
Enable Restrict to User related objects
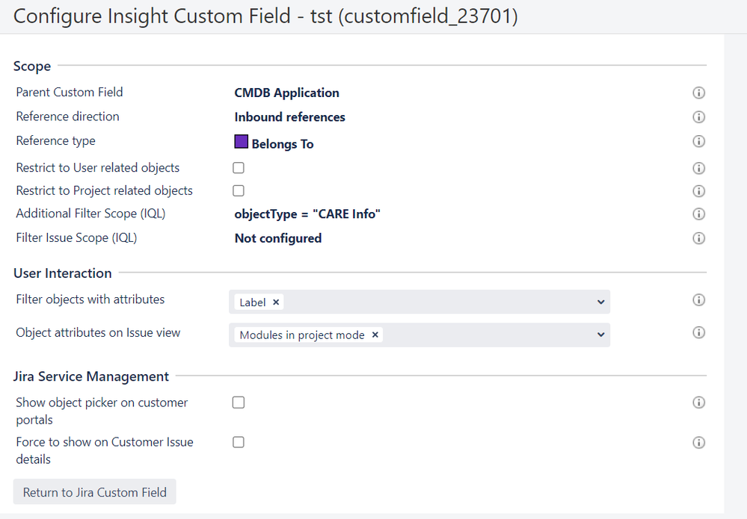(239, 168)
